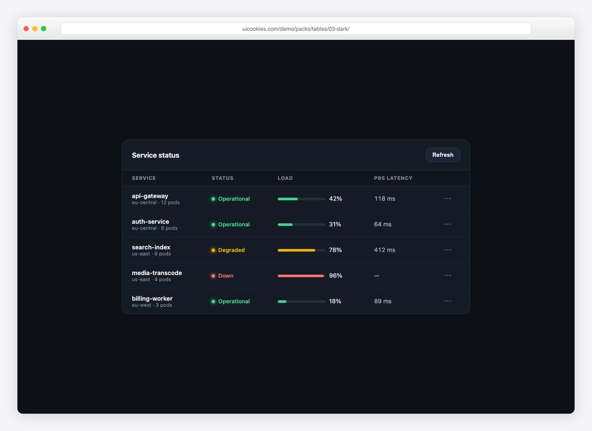
Task: Click the SERVICE column header
Action: pos(144,178)
